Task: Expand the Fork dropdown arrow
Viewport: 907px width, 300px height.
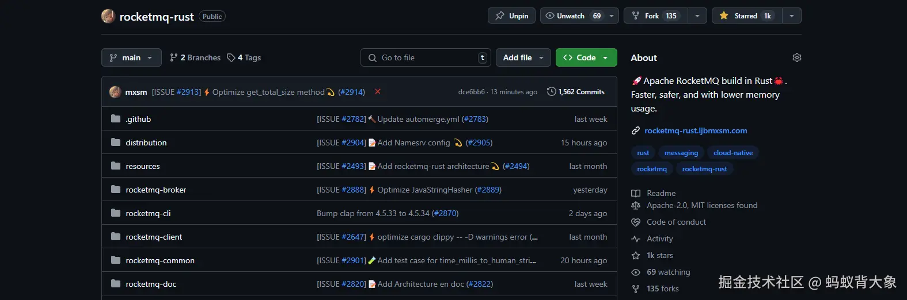Action: [697, 16]
